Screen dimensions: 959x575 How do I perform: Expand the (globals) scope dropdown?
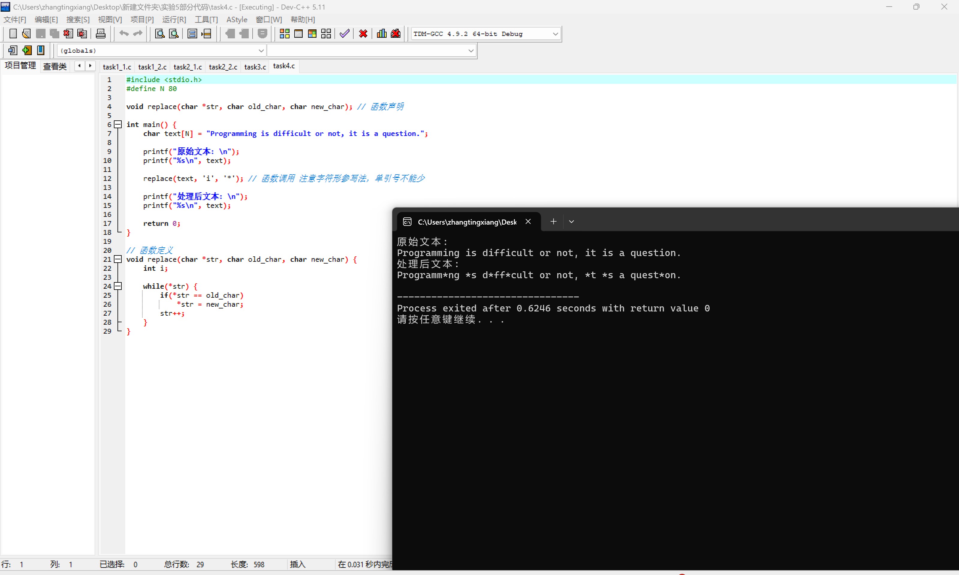261,51
